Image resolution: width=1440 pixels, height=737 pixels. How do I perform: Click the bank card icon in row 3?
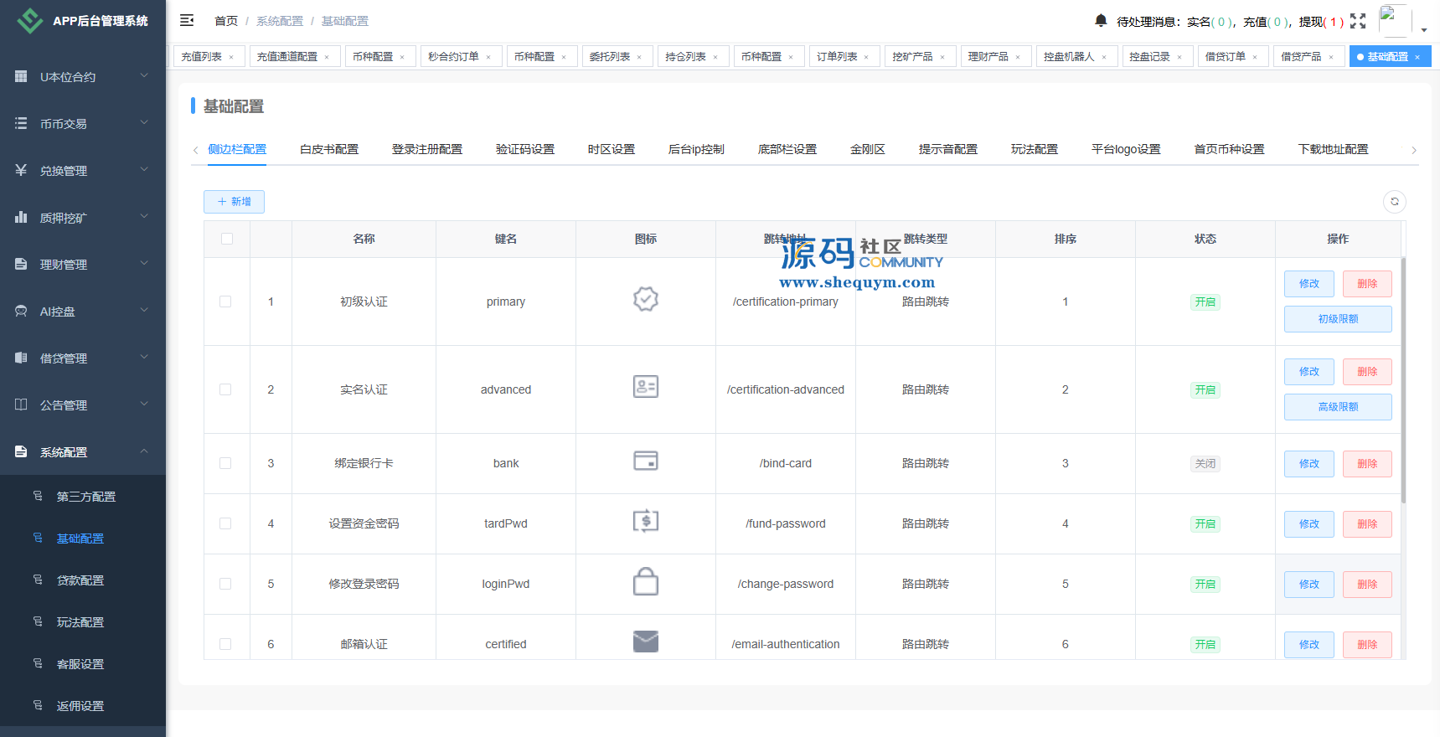[645, 461]
